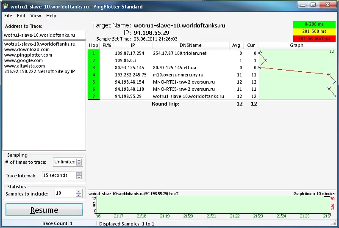
Task: Select hop 4 green cell
Action: point(94,75)
